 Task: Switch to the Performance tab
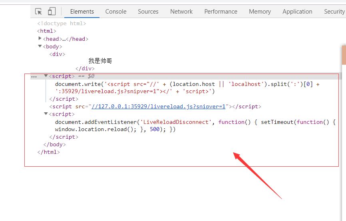[x=221, y=12]
